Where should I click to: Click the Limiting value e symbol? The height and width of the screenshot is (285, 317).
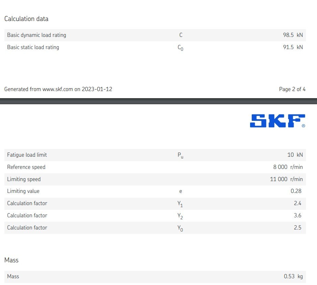tap(181, 191)
